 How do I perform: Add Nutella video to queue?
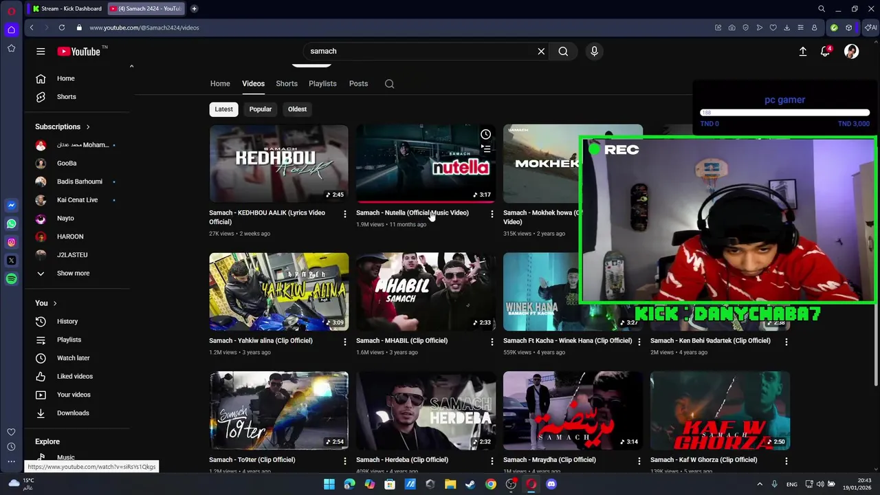click(x=485, y=149)
